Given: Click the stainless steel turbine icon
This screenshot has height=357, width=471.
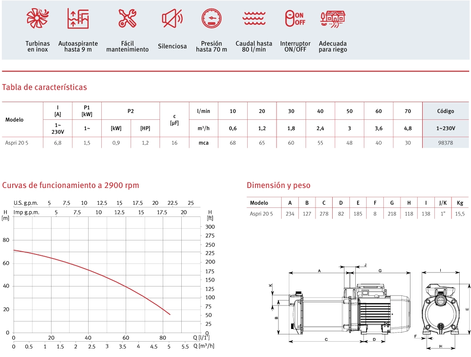Looking at the screenshot, I should pyautogui.click(x=38, y=19).
